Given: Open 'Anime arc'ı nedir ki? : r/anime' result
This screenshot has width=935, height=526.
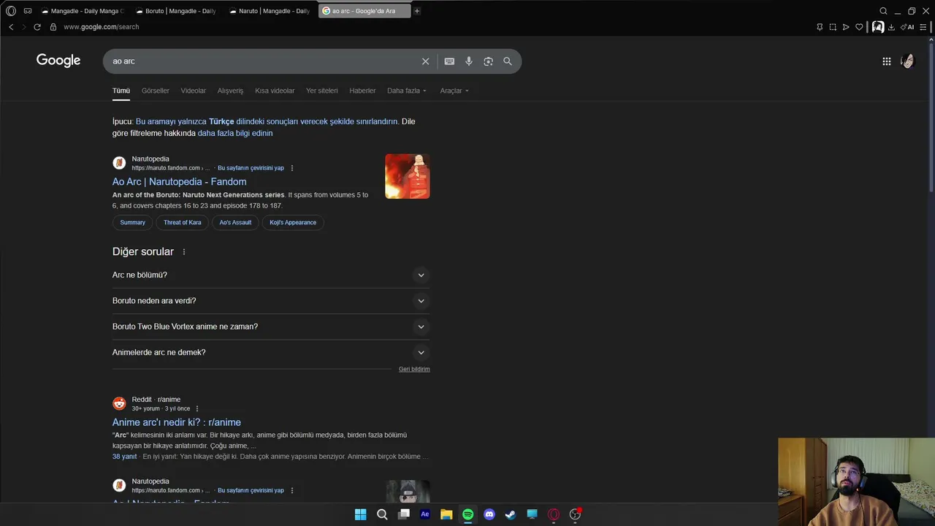Looking at the screenshot, I should coord(177,422).
